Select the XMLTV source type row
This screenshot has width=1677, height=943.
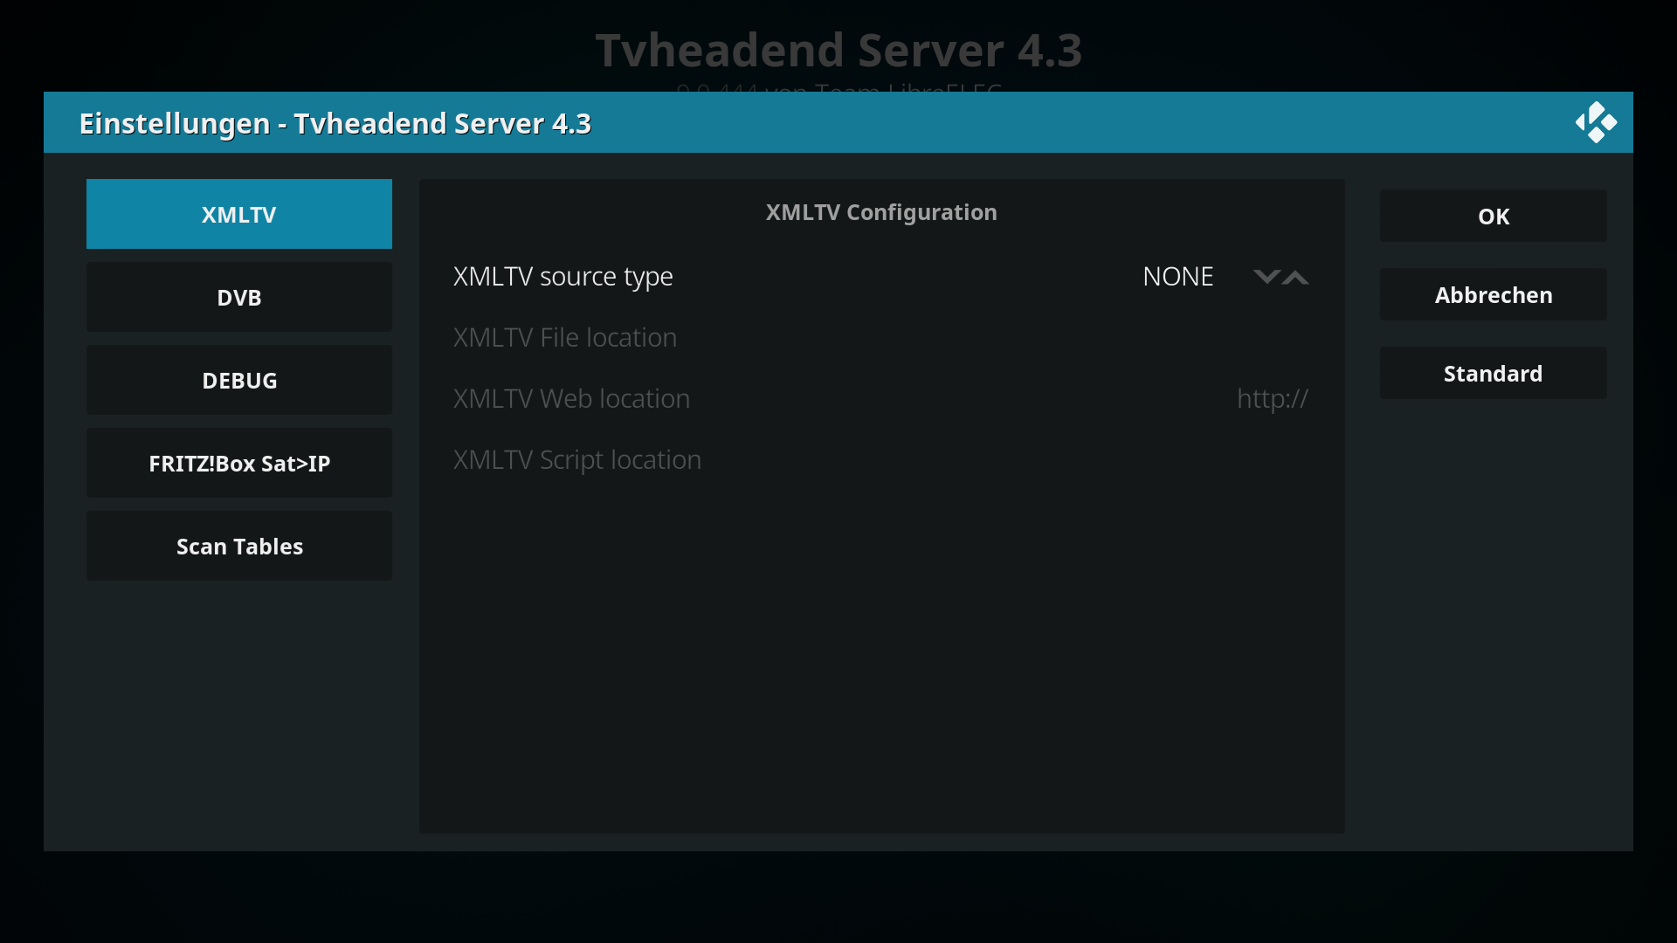(881, 277)
